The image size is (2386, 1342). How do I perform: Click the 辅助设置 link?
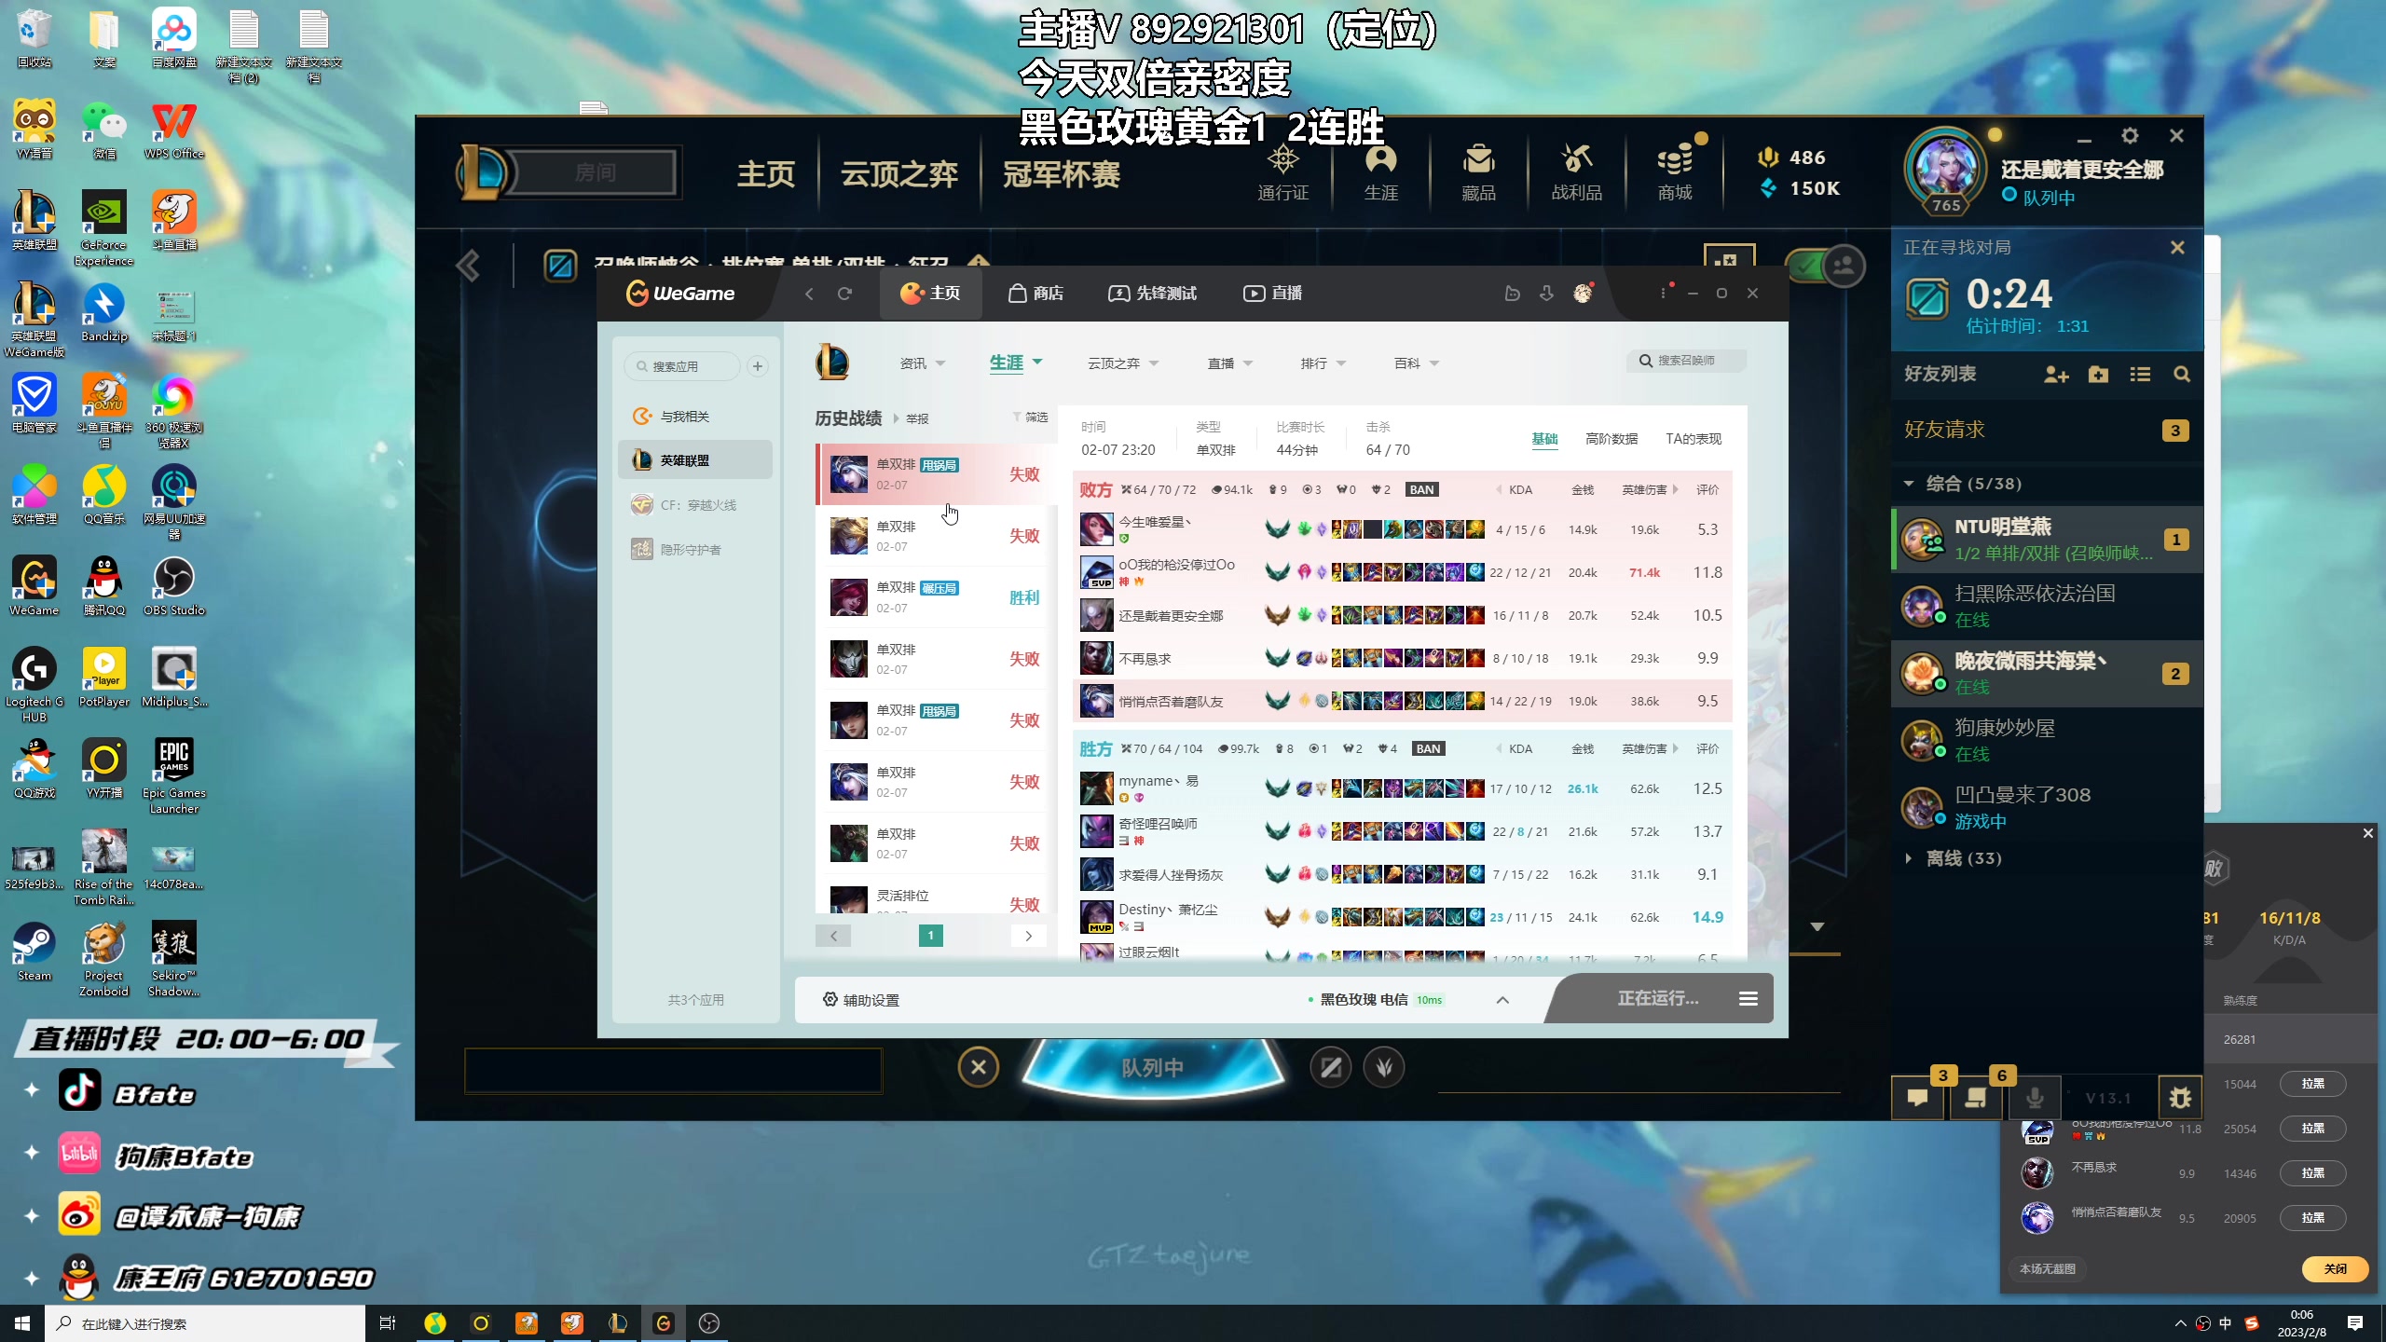(861, 1000)
